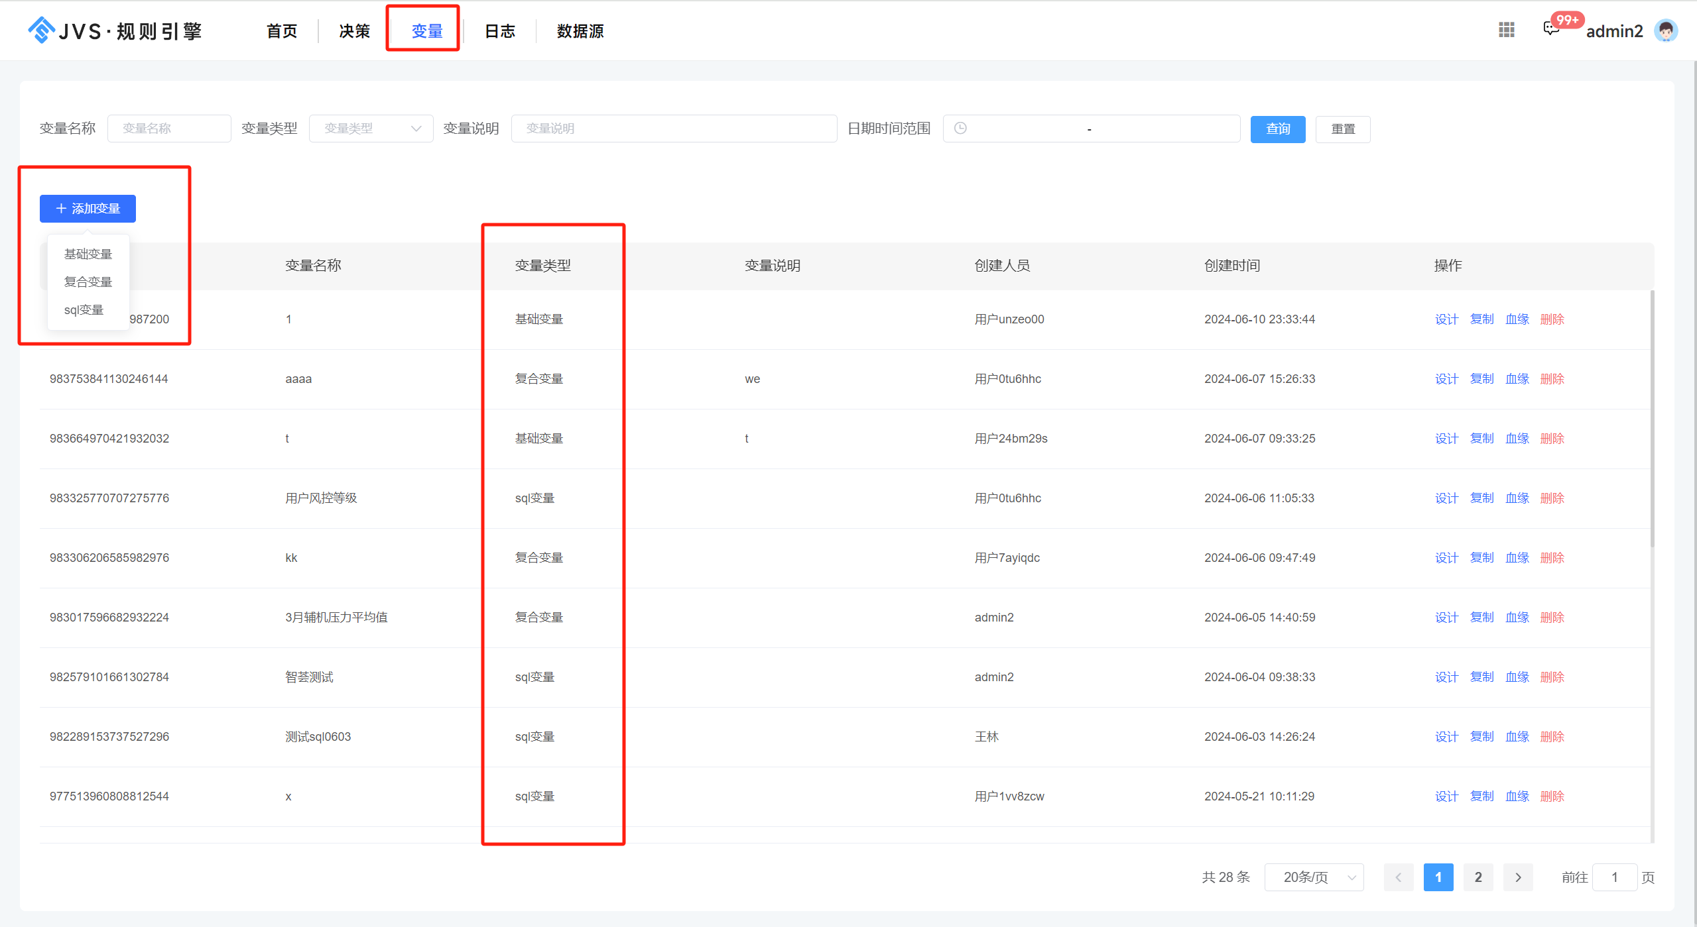The image size is (1697, 927).
Task: Open the apps grid icon
Action: point(1506,30)
